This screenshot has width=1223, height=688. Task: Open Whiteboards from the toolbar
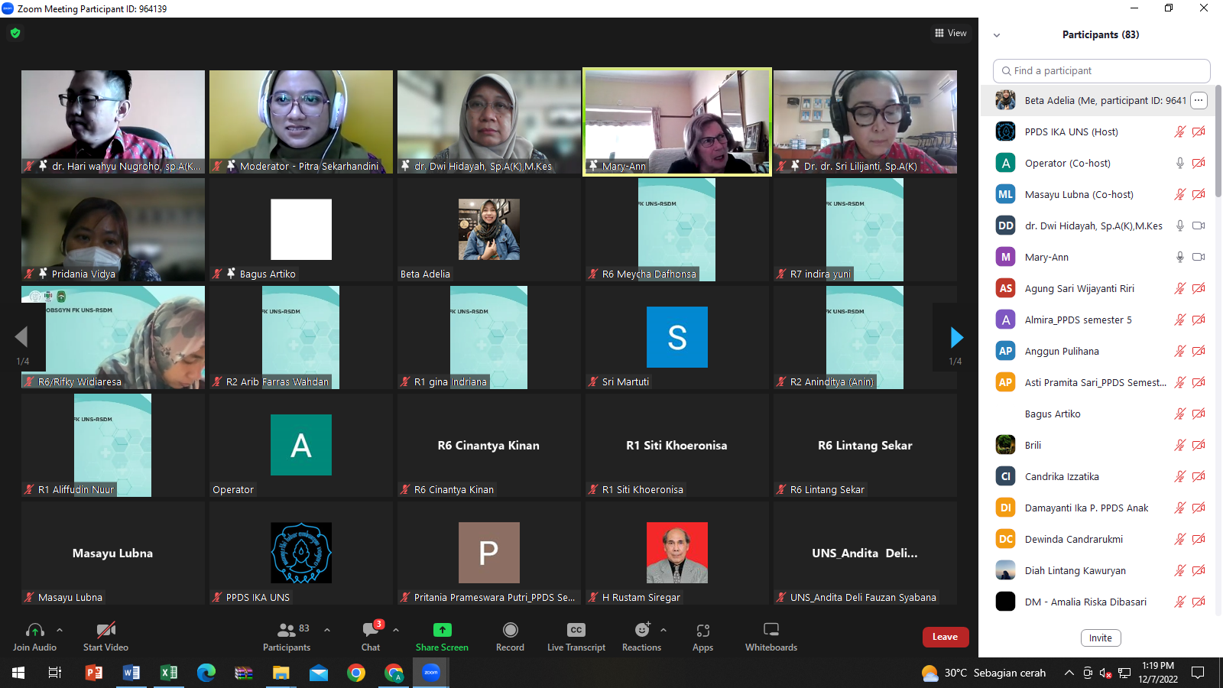click(770, 630)
